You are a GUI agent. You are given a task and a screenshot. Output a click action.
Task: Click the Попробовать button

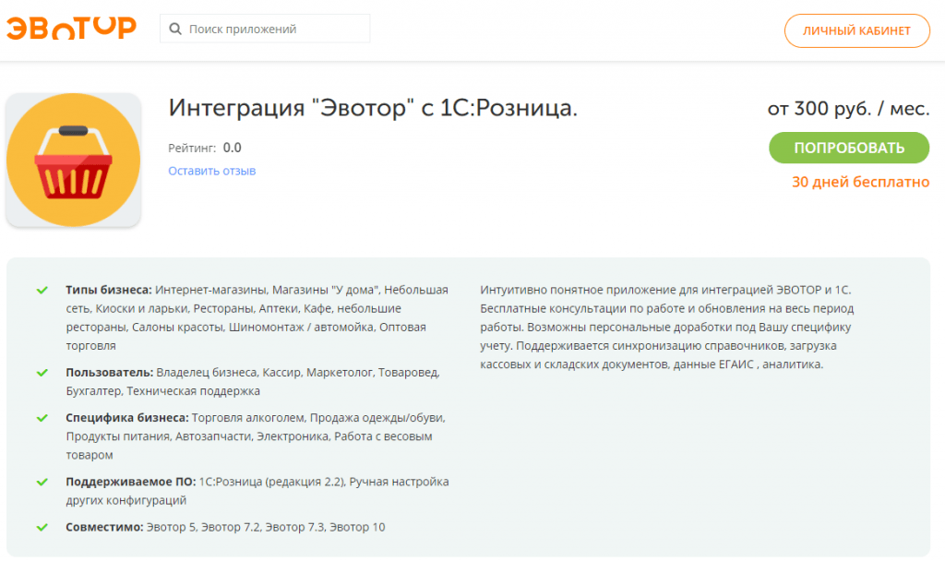tap(849, 148)
